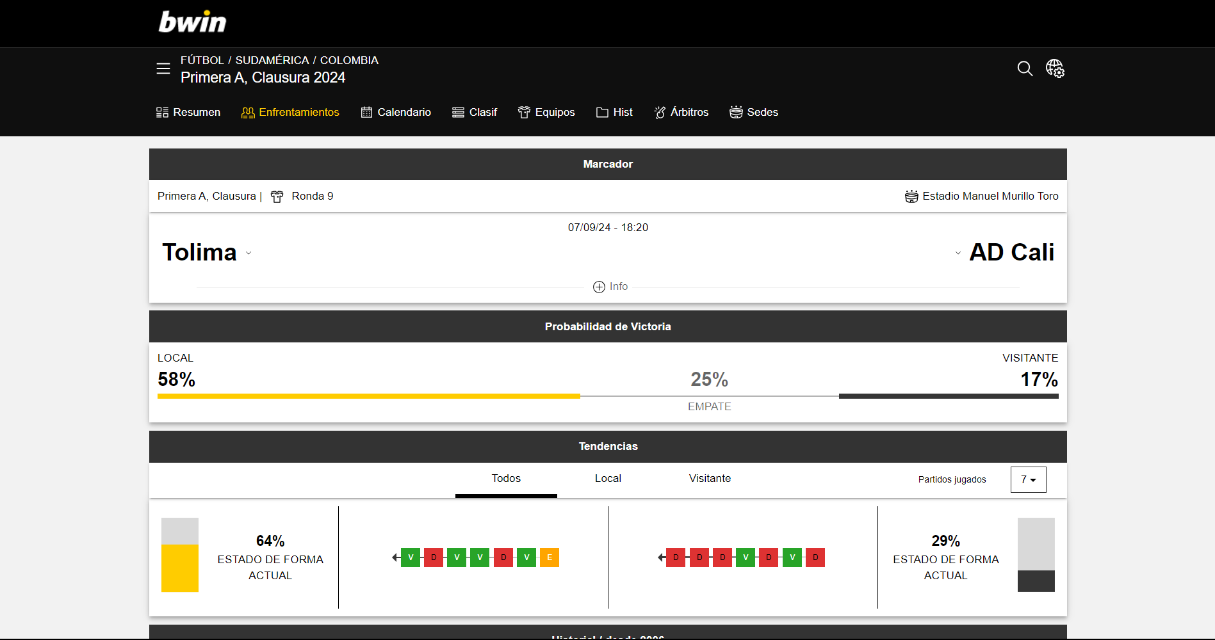Select the Local trends tab
Screen dimensions: 1215x640
(x=608, y=479)
